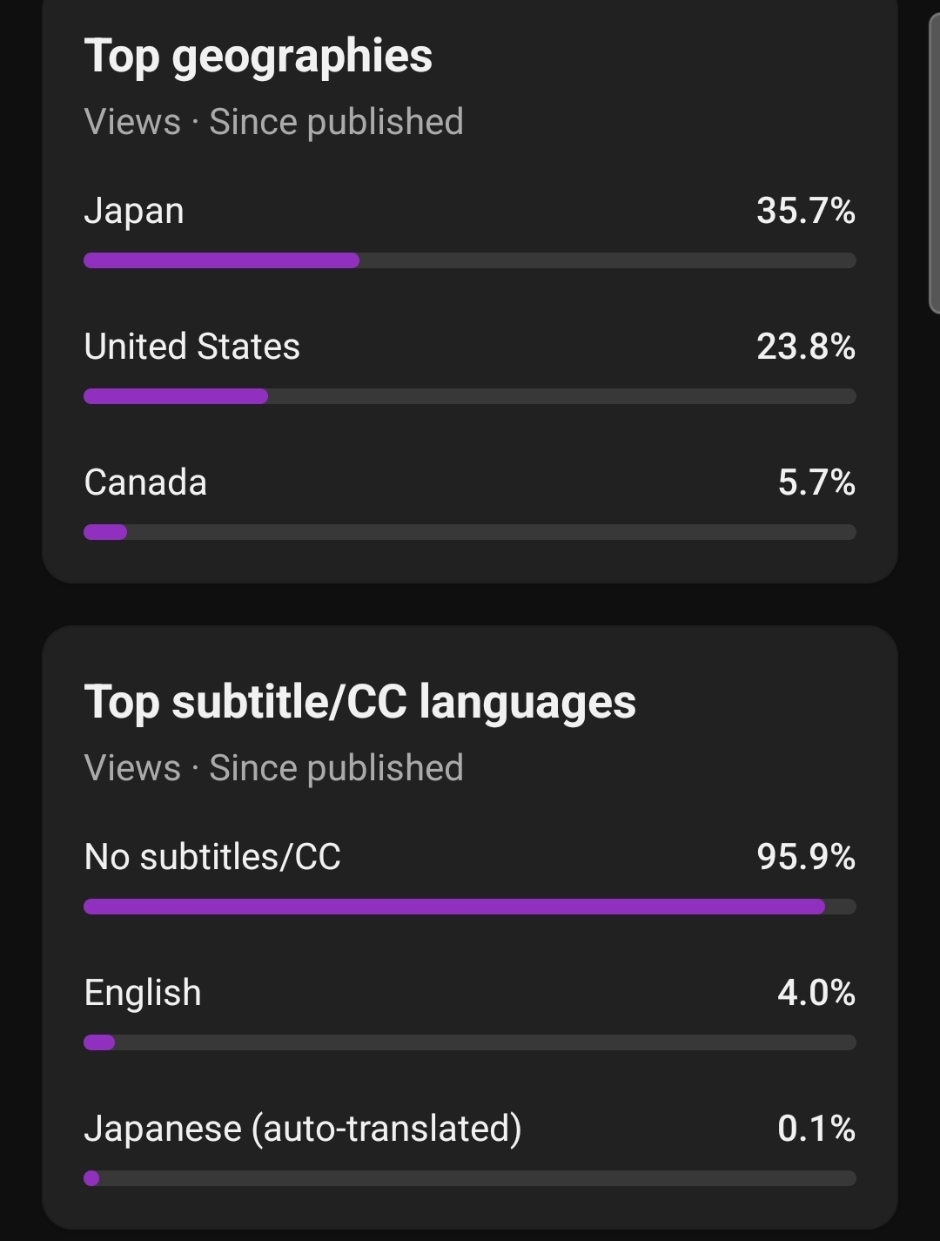Click Views Since published under Top geographies

point(273,123)
